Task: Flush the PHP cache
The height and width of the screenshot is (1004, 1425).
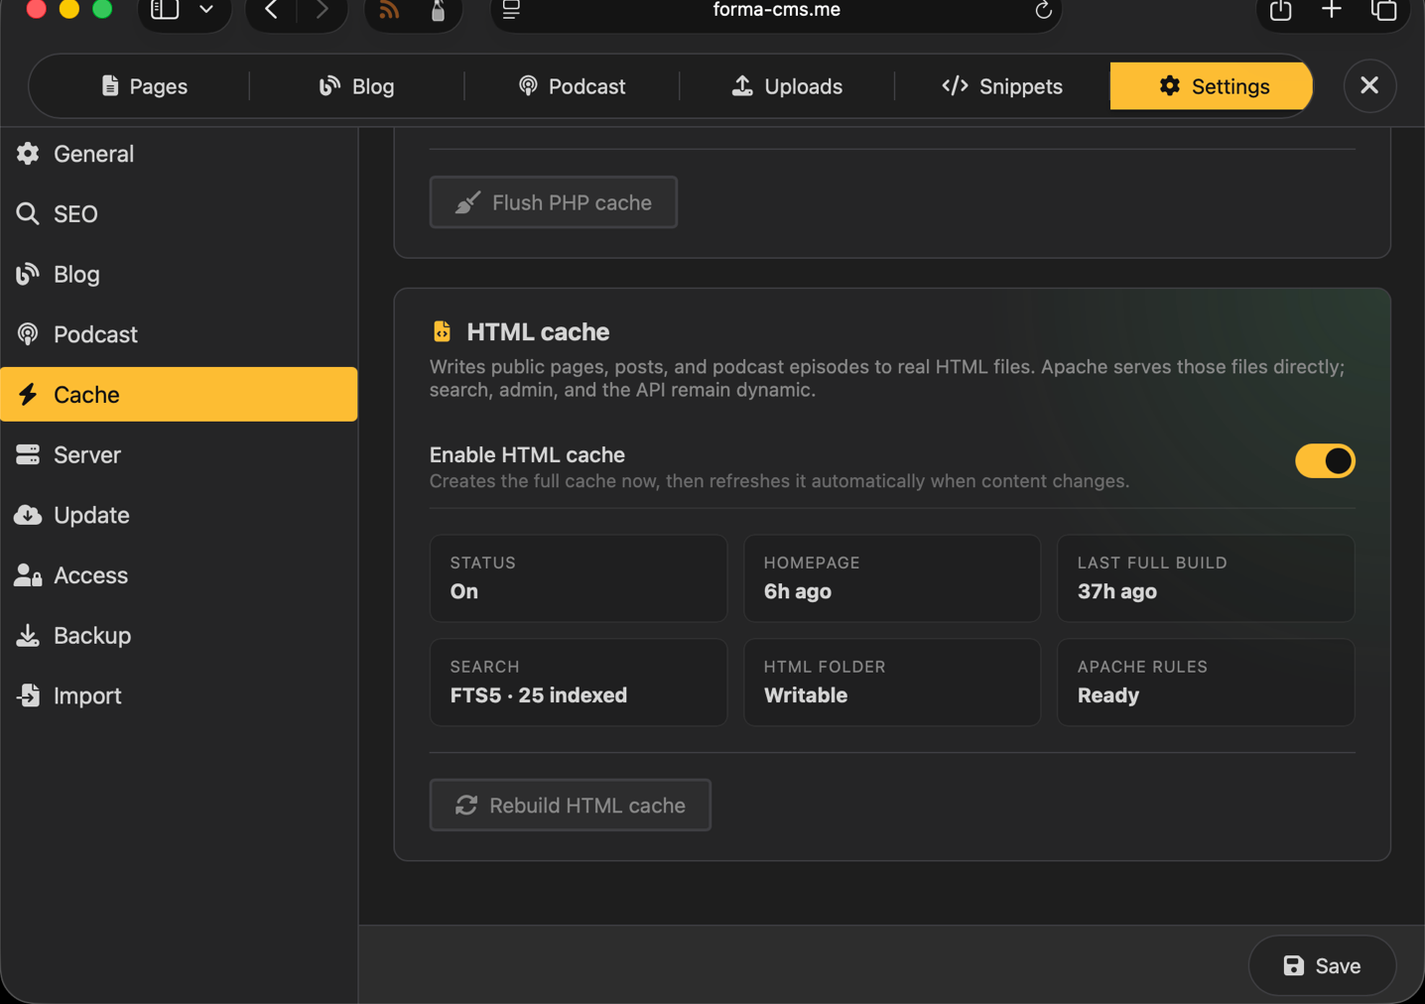Action: 554,202
